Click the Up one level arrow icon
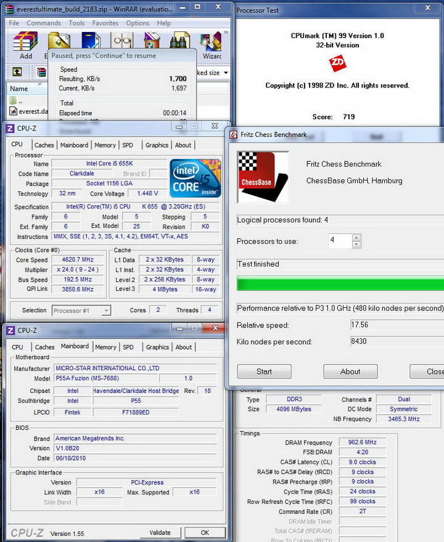This screenshot has width=444, height=542. [x=17, y=72]
